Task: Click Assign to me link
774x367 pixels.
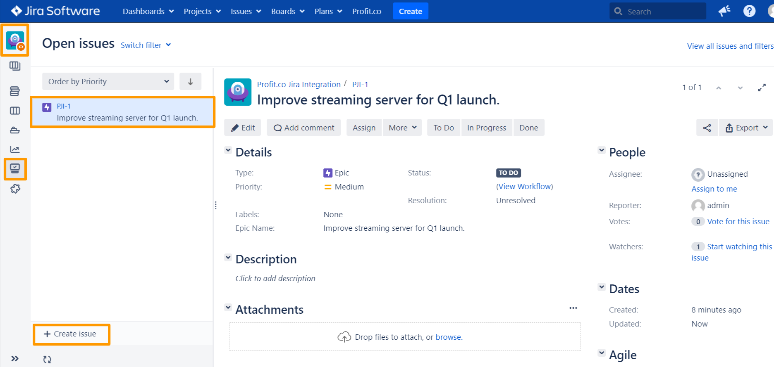Action: click(714, 189)
